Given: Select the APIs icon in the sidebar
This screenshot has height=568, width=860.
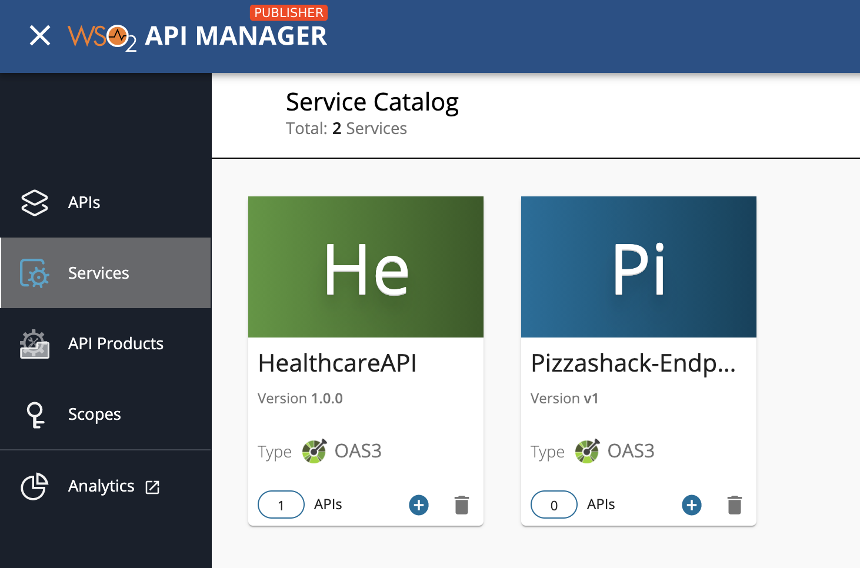Looking at the screenshot, I should (34, 203).
